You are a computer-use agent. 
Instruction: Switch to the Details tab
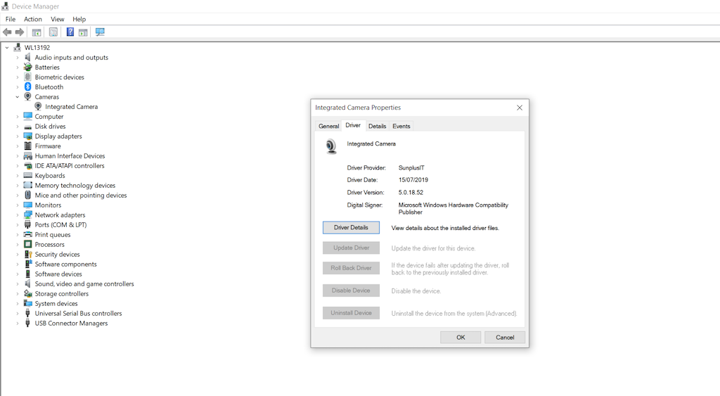tap(377, 126)
